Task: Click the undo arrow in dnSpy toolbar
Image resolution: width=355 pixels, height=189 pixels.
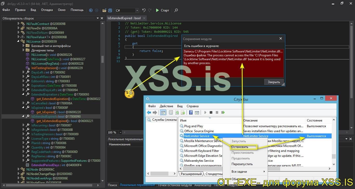Action: pos(144,10)
